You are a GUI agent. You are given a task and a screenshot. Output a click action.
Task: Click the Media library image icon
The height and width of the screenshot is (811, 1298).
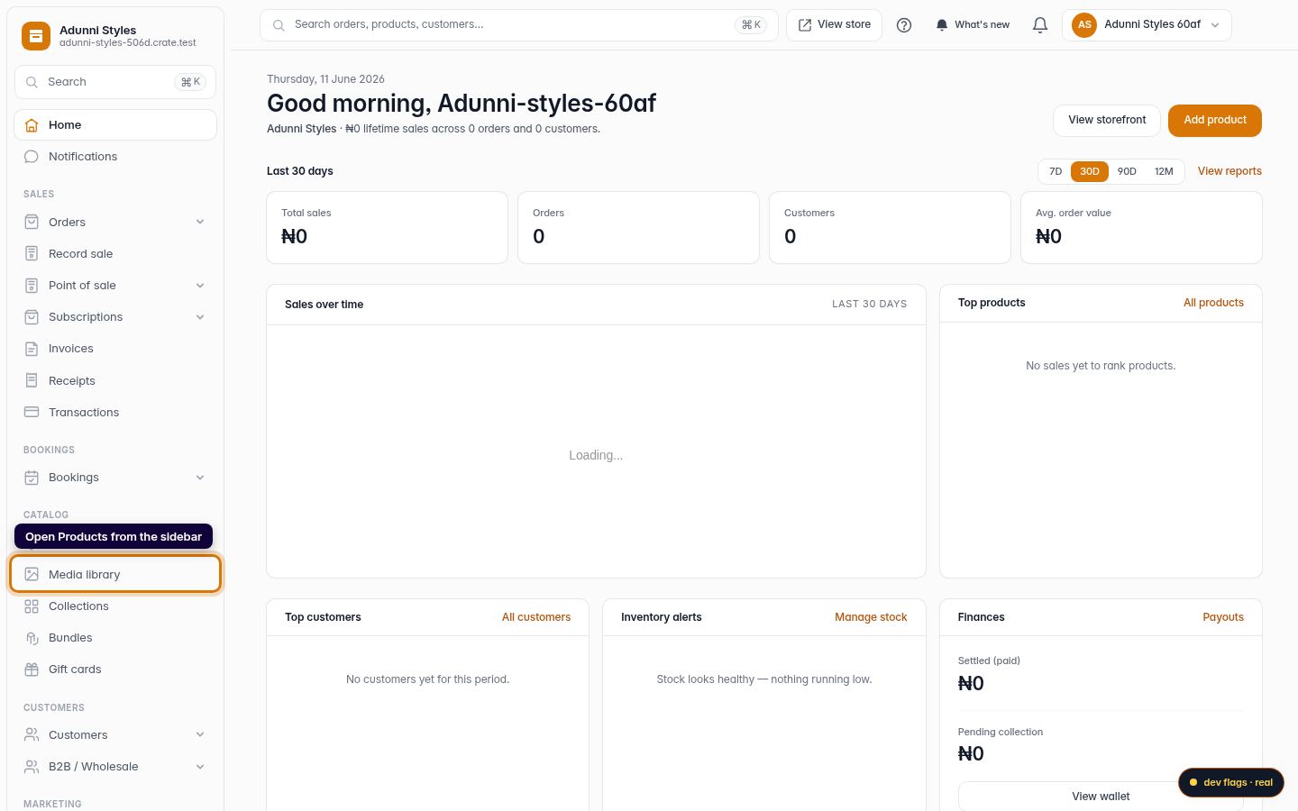pyautogui.click(x=32, y=574)
